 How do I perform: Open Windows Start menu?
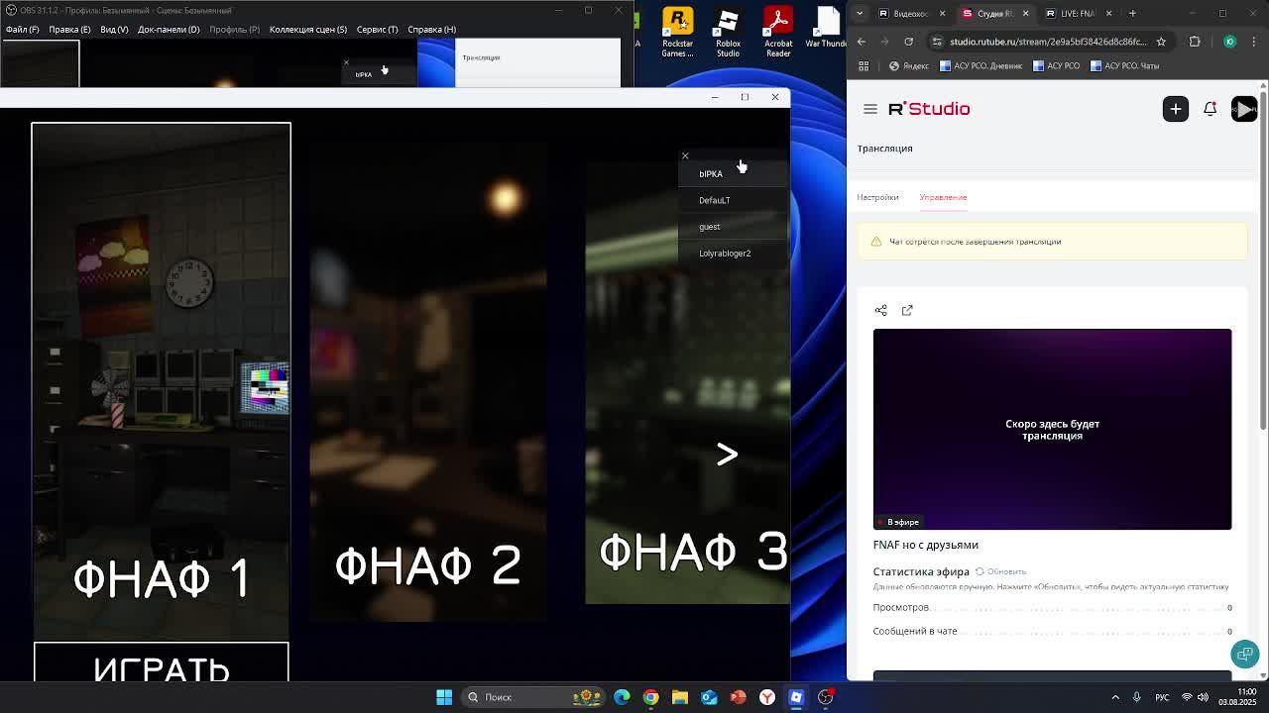click(x=444, y=697)
